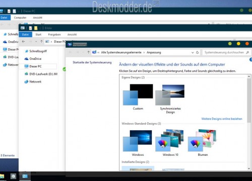
Task: Click the green title bar button in Anpassung
Action: [x=230, y=44]
